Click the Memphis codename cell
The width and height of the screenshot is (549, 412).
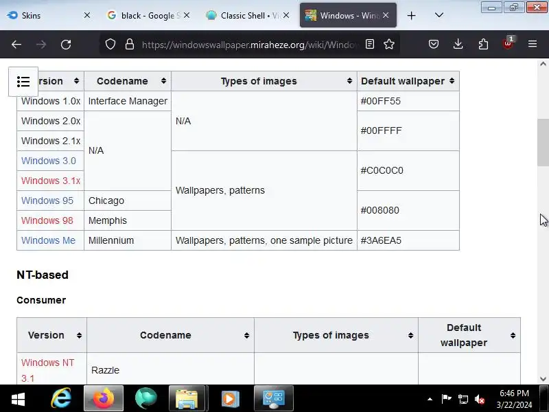[128, 220]
